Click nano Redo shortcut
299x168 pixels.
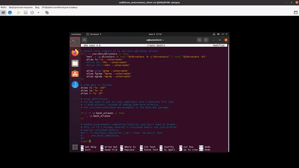pyautogui.click(x=205, y=150)
